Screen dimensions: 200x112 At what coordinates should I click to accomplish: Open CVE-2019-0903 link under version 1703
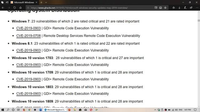point(28,65)
